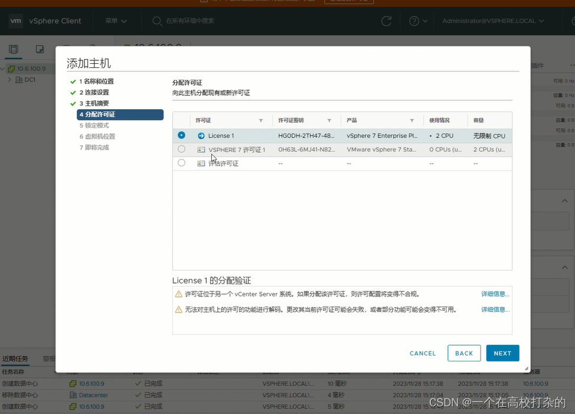Click filter icon in 许可证 column header
575x414 pixels.
(261, 120)
